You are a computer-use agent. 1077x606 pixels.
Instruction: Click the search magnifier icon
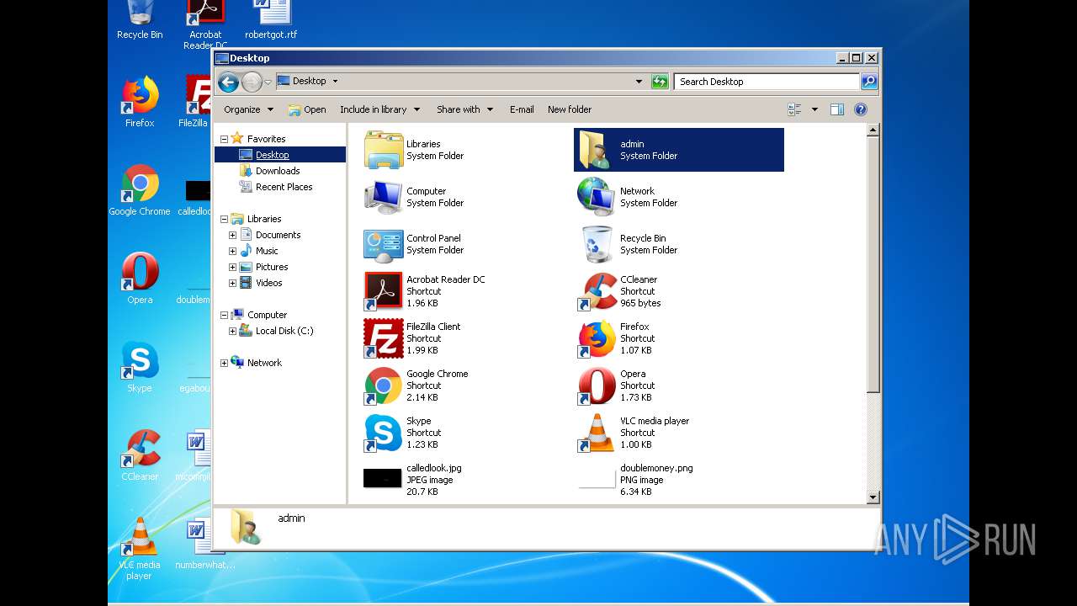click(x=869, y=82)
